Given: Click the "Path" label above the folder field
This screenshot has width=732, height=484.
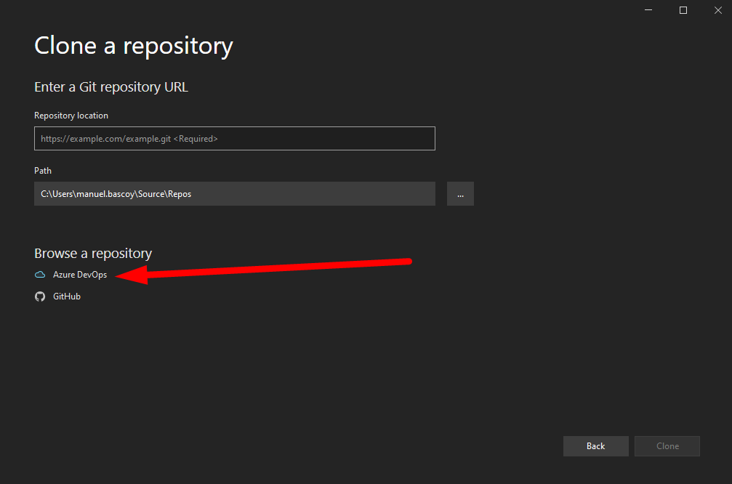Looking at the screenshot, I should [x=43, y=171].
